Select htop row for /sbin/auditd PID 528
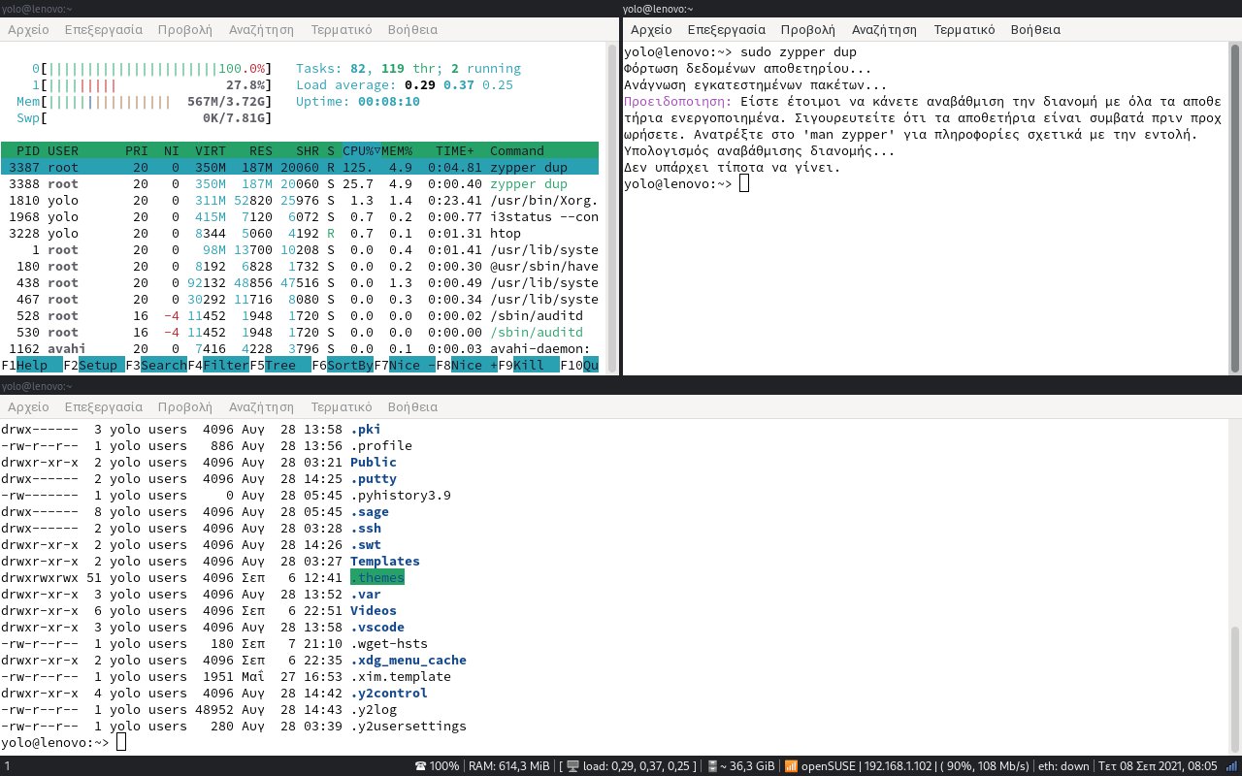 (300, 315)
